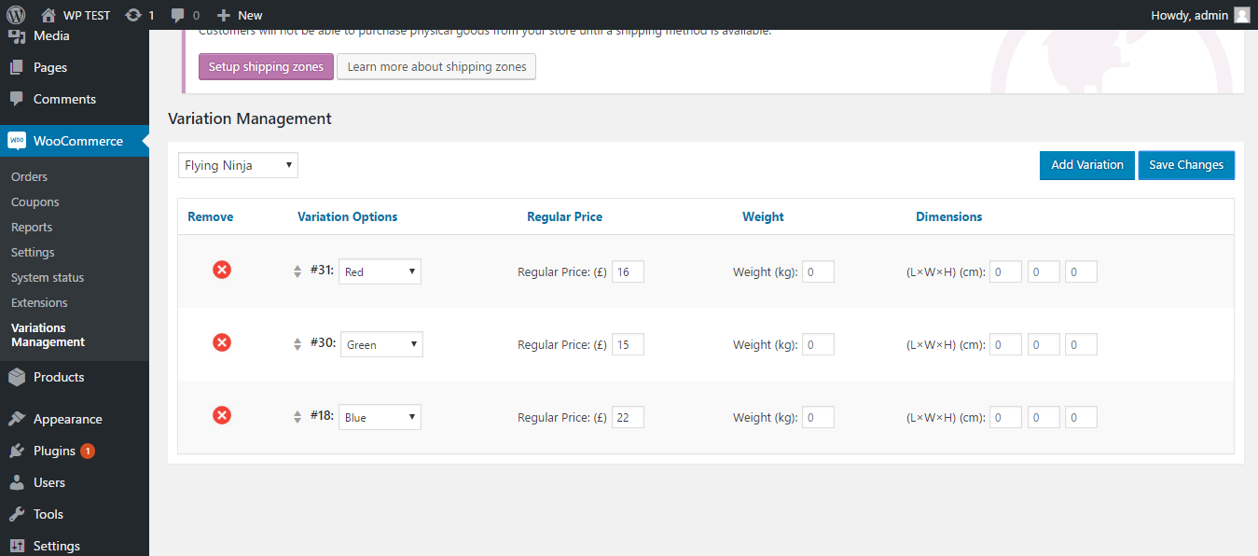Open the Products menu in sidebar
The height and width of the screenshot is (556, 1258).
[x=59, y=378]
